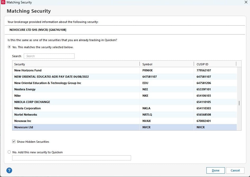Uncheck Show Hidden Securities checkbox
The height and width of the screenshot is (177, 250).
pyautogui.click(x=14, y=142)
